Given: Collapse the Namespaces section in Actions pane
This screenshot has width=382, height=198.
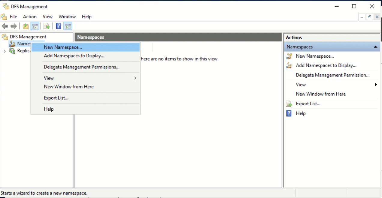Looking at the screenshot, I should [375, 47].
